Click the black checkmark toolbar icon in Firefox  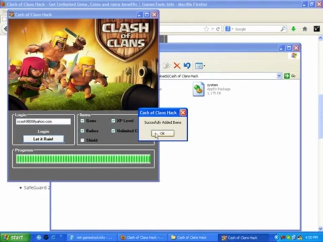click(317, 29)
